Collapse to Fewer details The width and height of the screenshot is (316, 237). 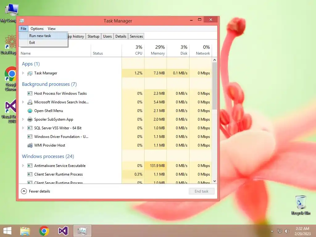35,191
